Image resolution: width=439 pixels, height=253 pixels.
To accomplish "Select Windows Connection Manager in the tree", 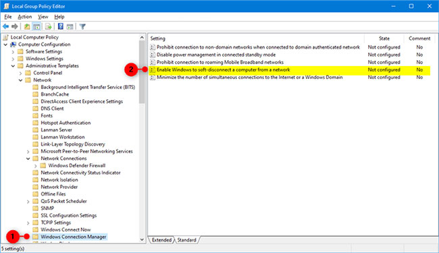I will pos(74,237).
